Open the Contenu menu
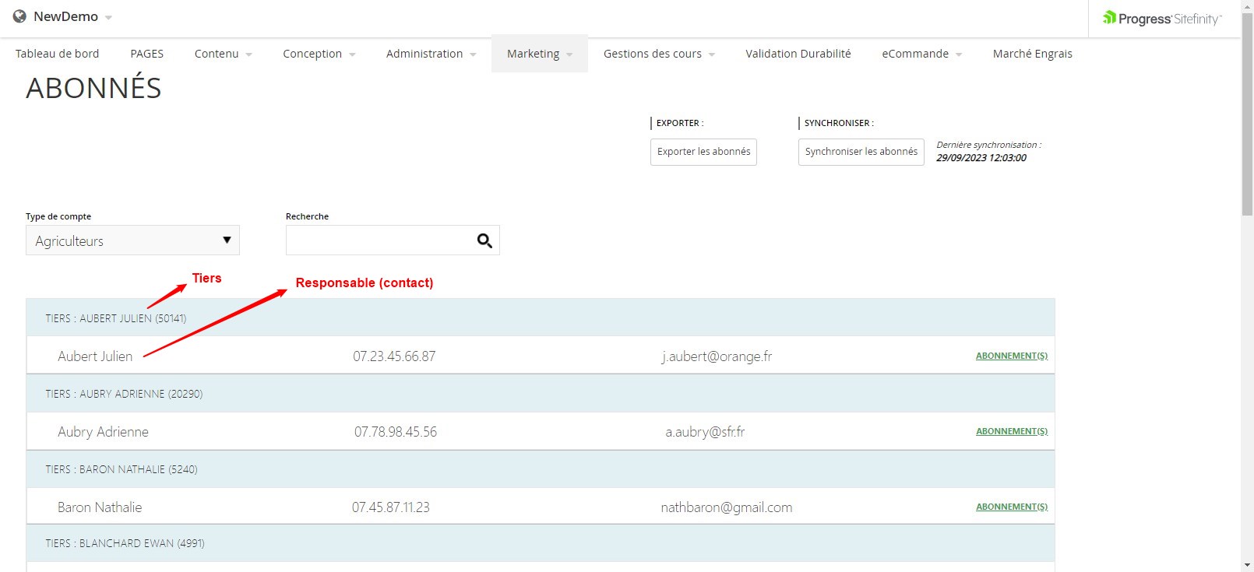Screen dimensions: 1254x572 click(x=223, y=54)
